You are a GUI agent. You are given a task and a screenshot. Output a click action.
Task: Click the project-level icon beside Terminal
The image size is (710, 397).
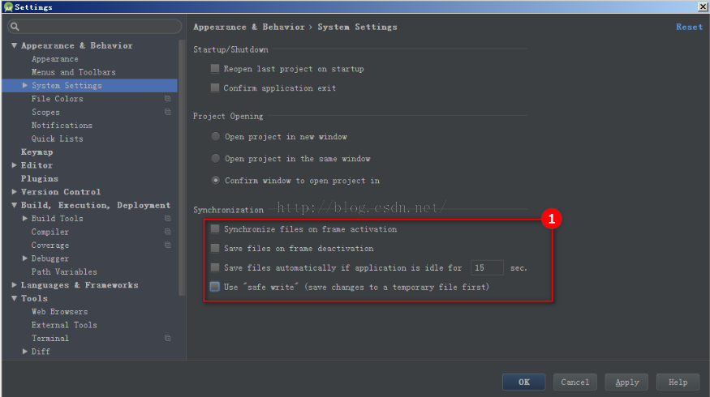pyautogui.click(x=167, y=338)
